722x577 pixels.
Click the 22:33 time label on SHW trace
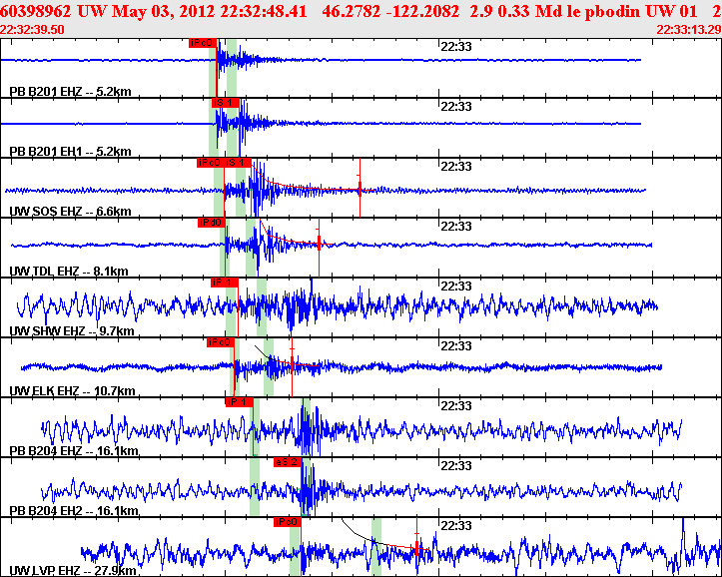(x=455, y=287)
